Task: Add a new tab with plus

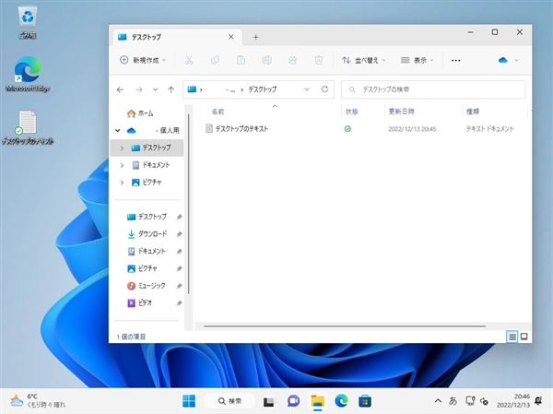Action: tap(255, 37)
